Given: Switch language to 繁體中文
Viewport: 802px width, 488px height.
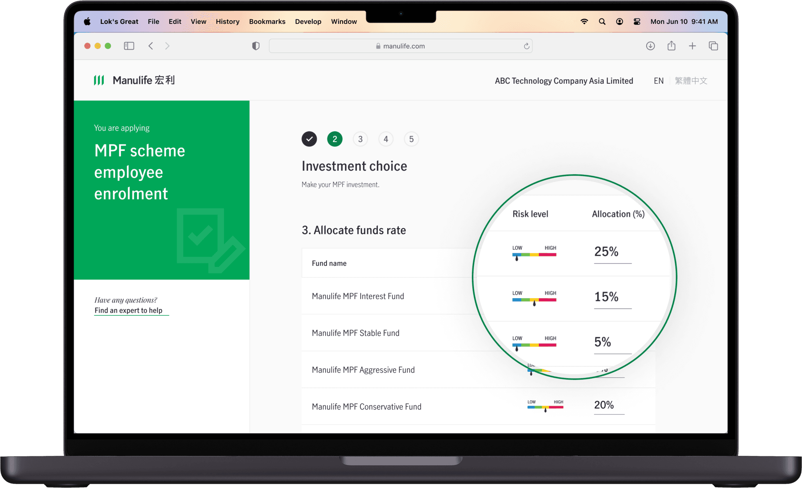Looking at the screenshot, I should 691,81.
